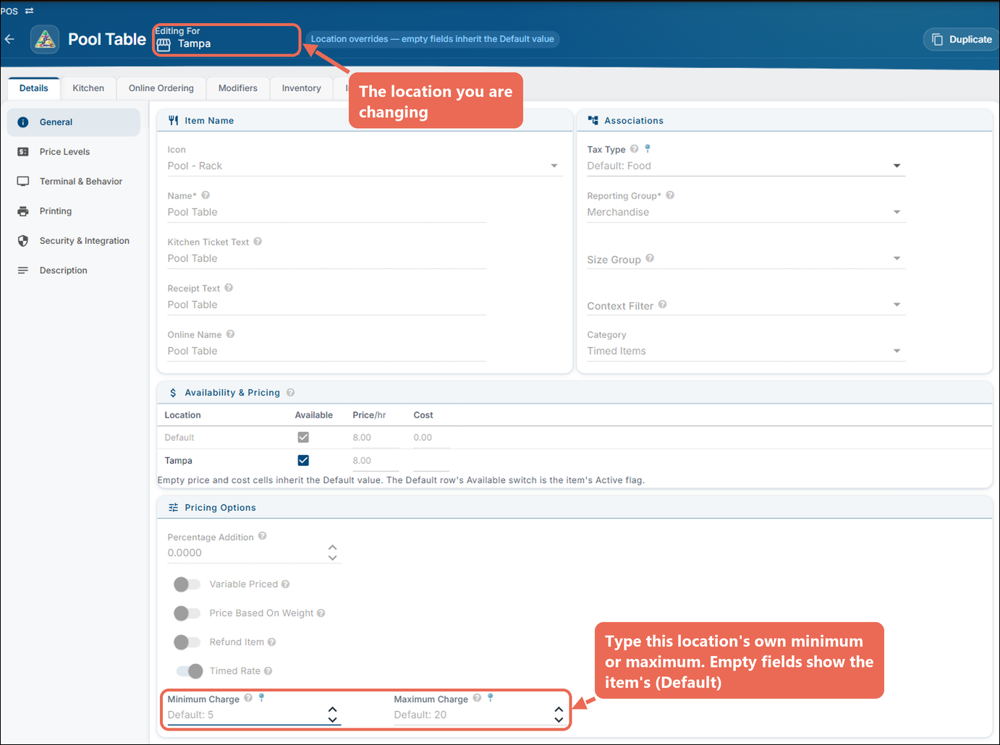Click the back arrow beside Pool Table
Viewport: 1000px width, 745px height.
click(x=9, y=39)
